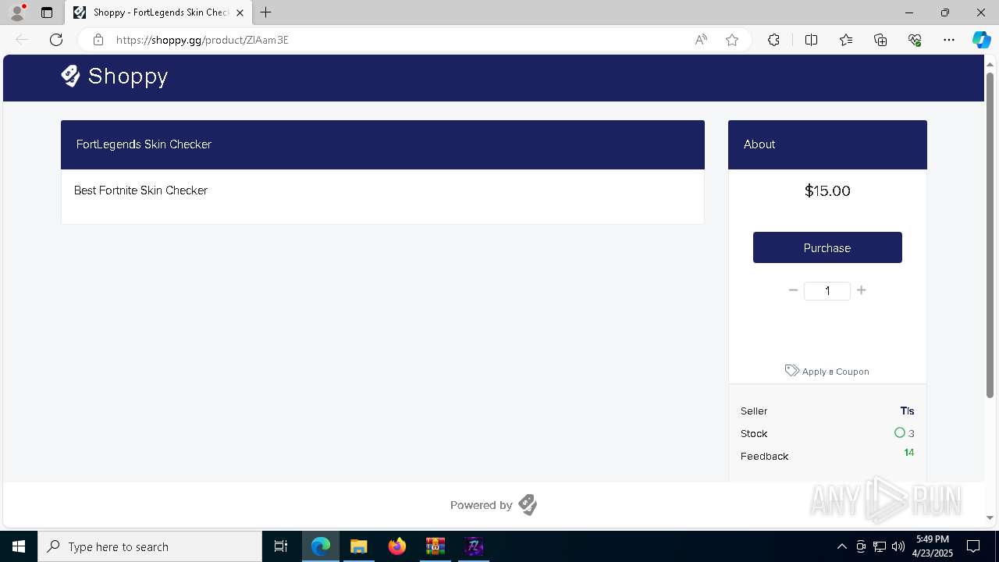Click FortLegends Skin Checker title
Screen dimensions: 999x562
[x=144, y=144]
